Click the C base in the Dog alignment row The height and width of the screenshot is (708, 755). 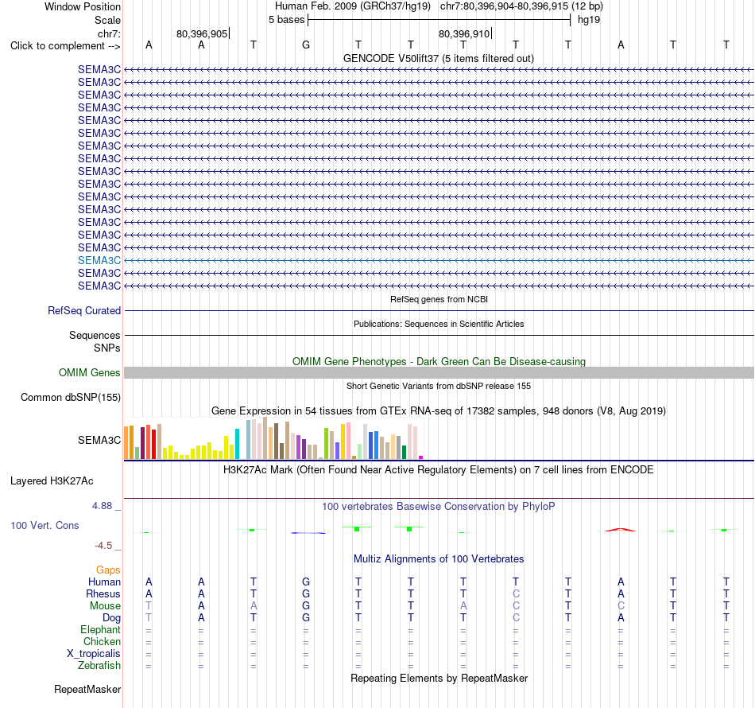pos(516,617)
